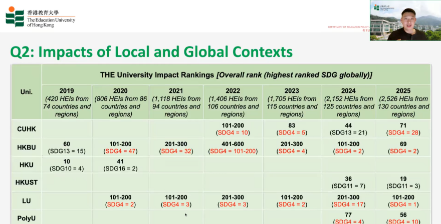
Task: Select the HKUST row label
Action: [27, 182]
